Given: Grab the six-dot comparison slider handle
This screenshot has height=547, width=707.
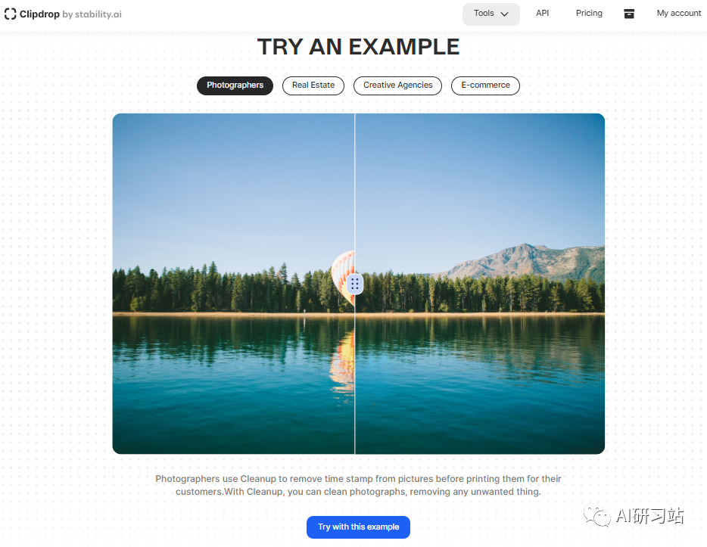Looking at the screenshot, I should click(355, 284).
